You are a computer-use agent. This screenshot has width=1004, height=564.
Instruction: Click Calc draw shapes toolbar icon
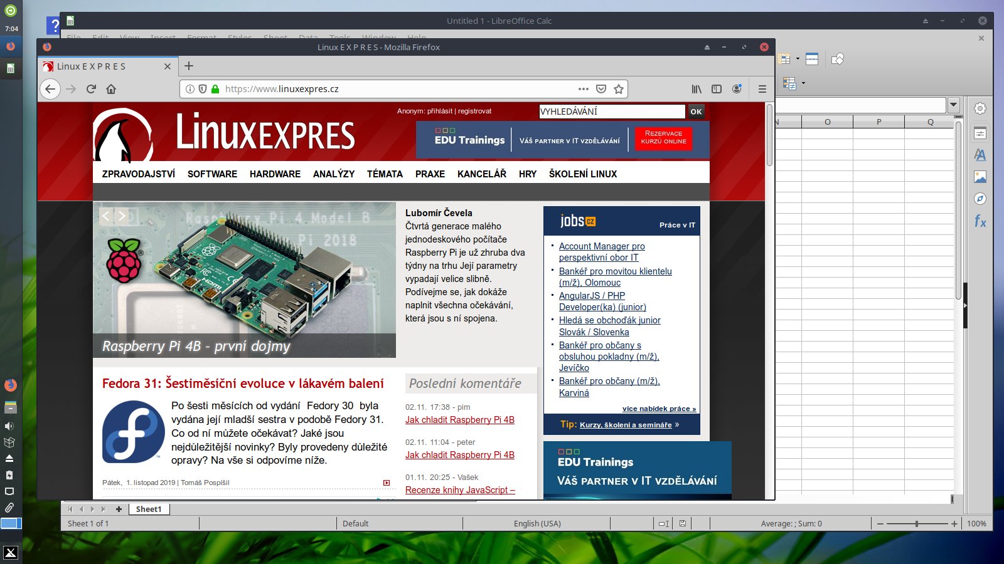838,59
